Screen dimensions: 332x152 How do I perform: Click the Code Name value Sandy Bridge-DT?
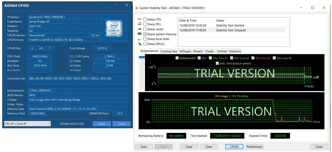click(65, 21)
